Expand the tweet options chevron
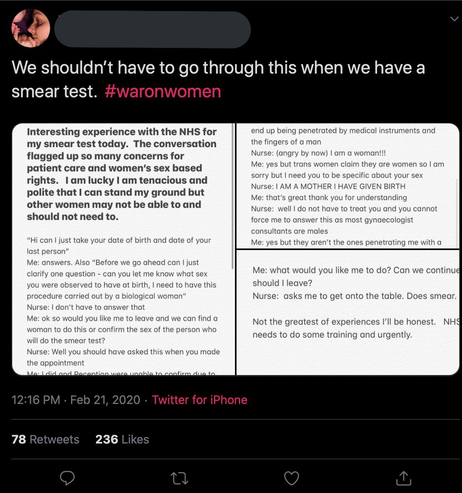462x493 pixels. (454, 19)
